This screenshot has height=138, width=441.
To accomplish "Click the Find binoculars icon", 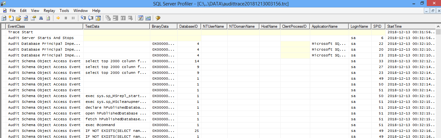I will click(41, 18).
